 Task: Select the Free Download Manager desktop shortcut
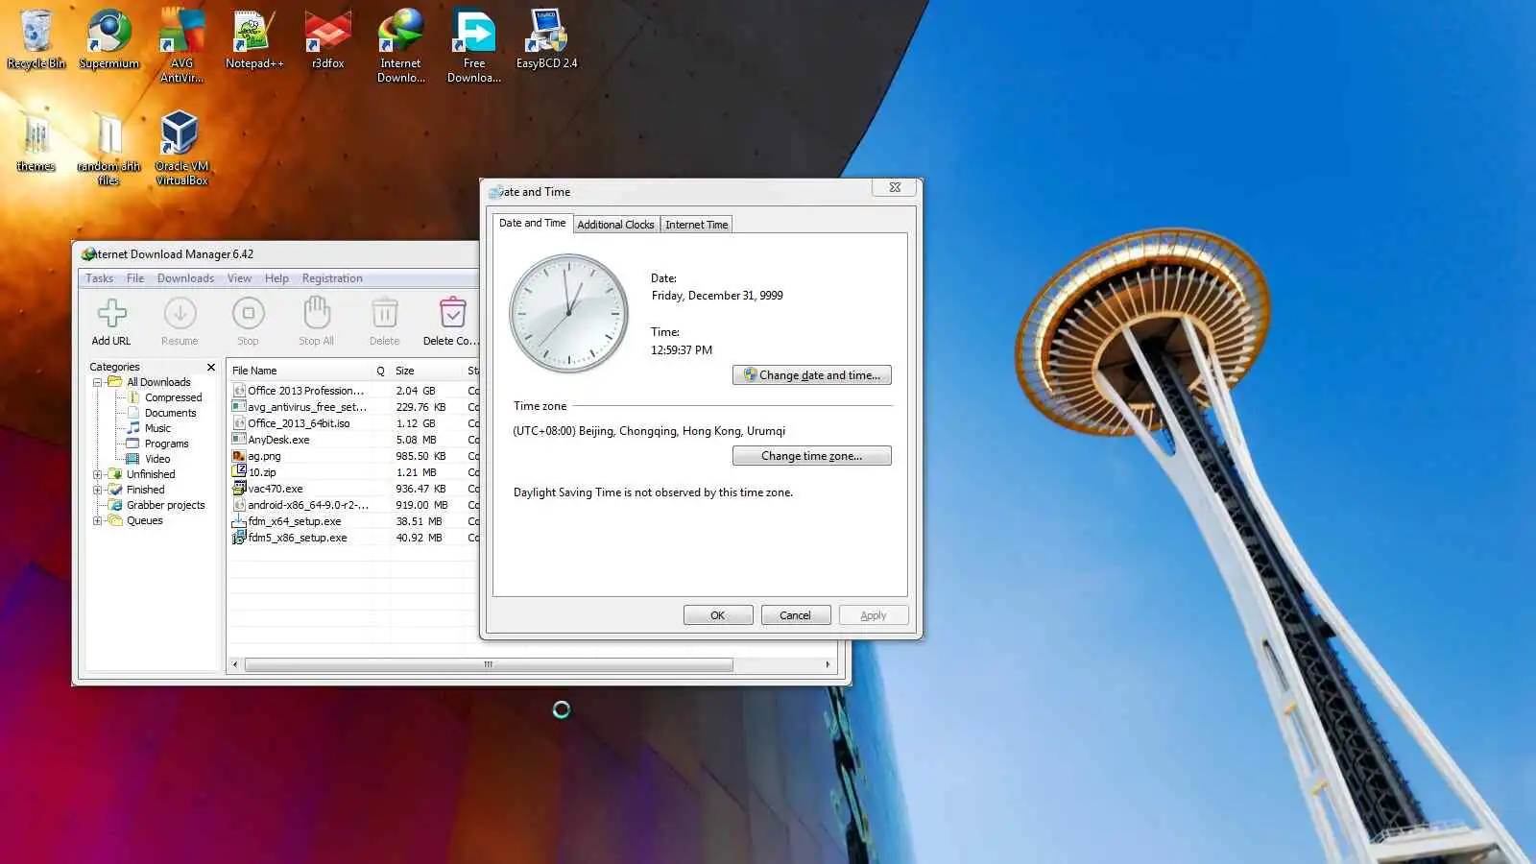point(474,46)
